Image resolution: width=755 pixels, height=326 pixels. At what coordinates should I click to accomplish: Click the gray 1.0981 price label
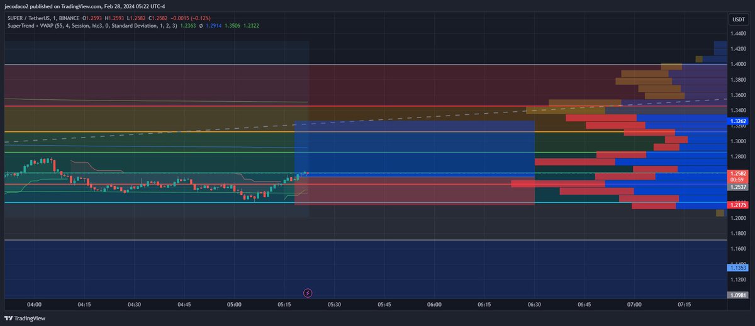737,295
